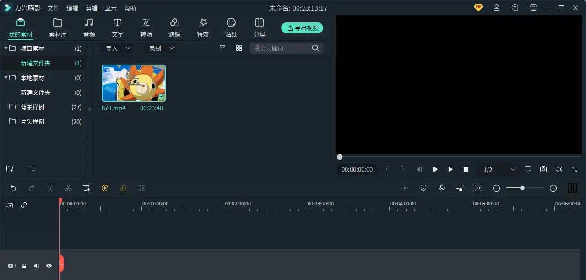Open the 导入 (Import) dropdown
Image resolution: width=586 pixels, height=280 pixels.
click(116, 48)
